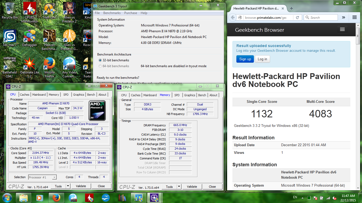The width and height of the screenshot is (362, 203).
Task: Click the AMD Phenom II logo in CPU-Z
Action: point(97,110)
